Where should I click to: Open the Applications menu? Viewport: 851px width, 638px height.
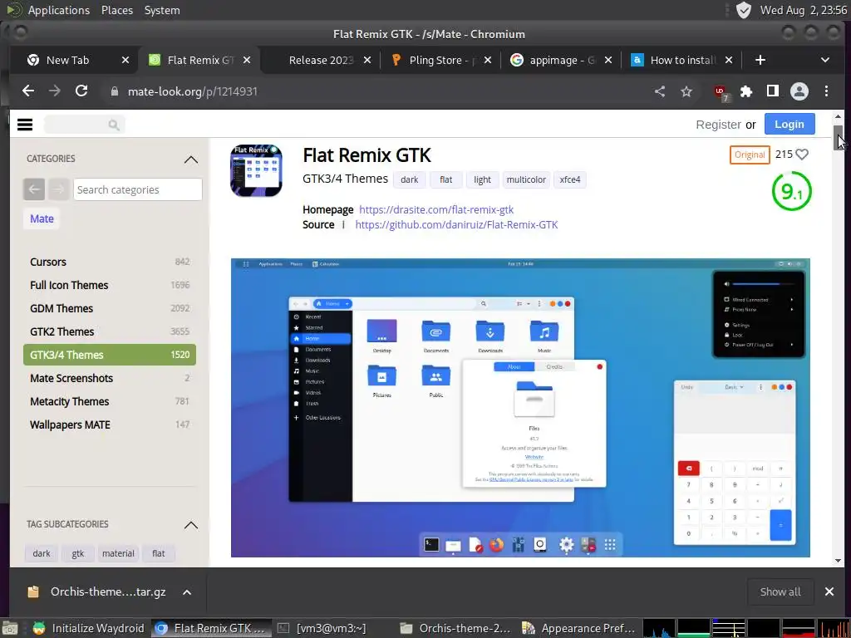[59, 10]
